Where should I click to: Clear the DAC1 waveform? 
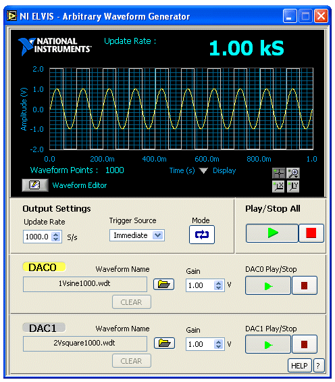(132, 361)
